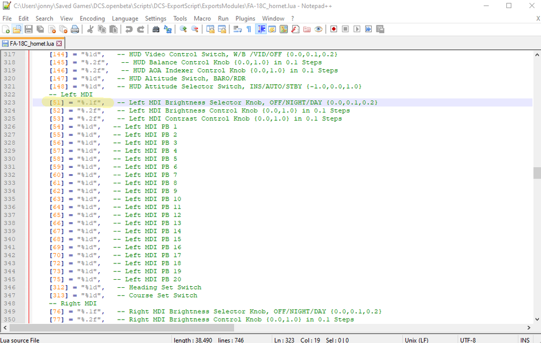This screenshot has height=343, width=541.
Task: Zoom in using the toolbar magnifier
Action: pos(183,29)
